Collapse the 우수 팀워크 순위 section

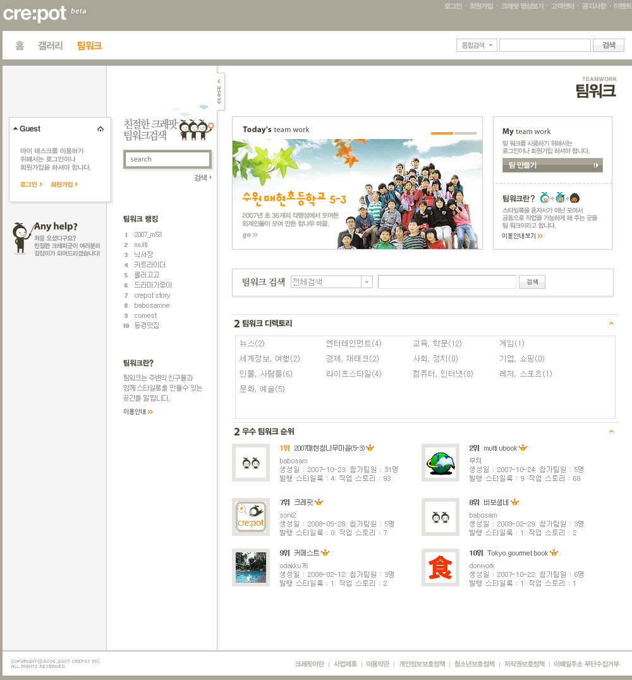611,432
